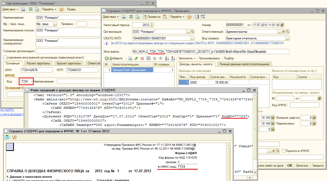Image resolution: width=327 pixels, height=181 pixels.
Task: Click the find-in-list icon in Организации toolbar
Action: (23, 9)
